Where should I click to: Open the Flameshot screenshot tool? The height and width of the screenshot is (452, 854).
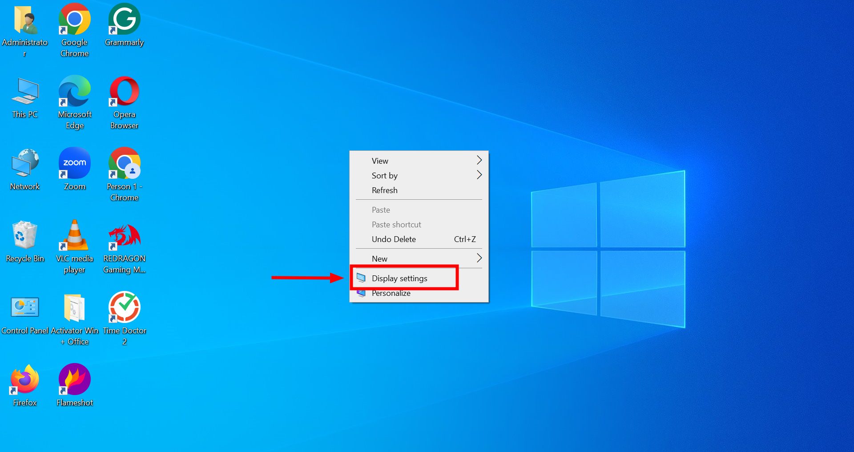pos(74,379)
